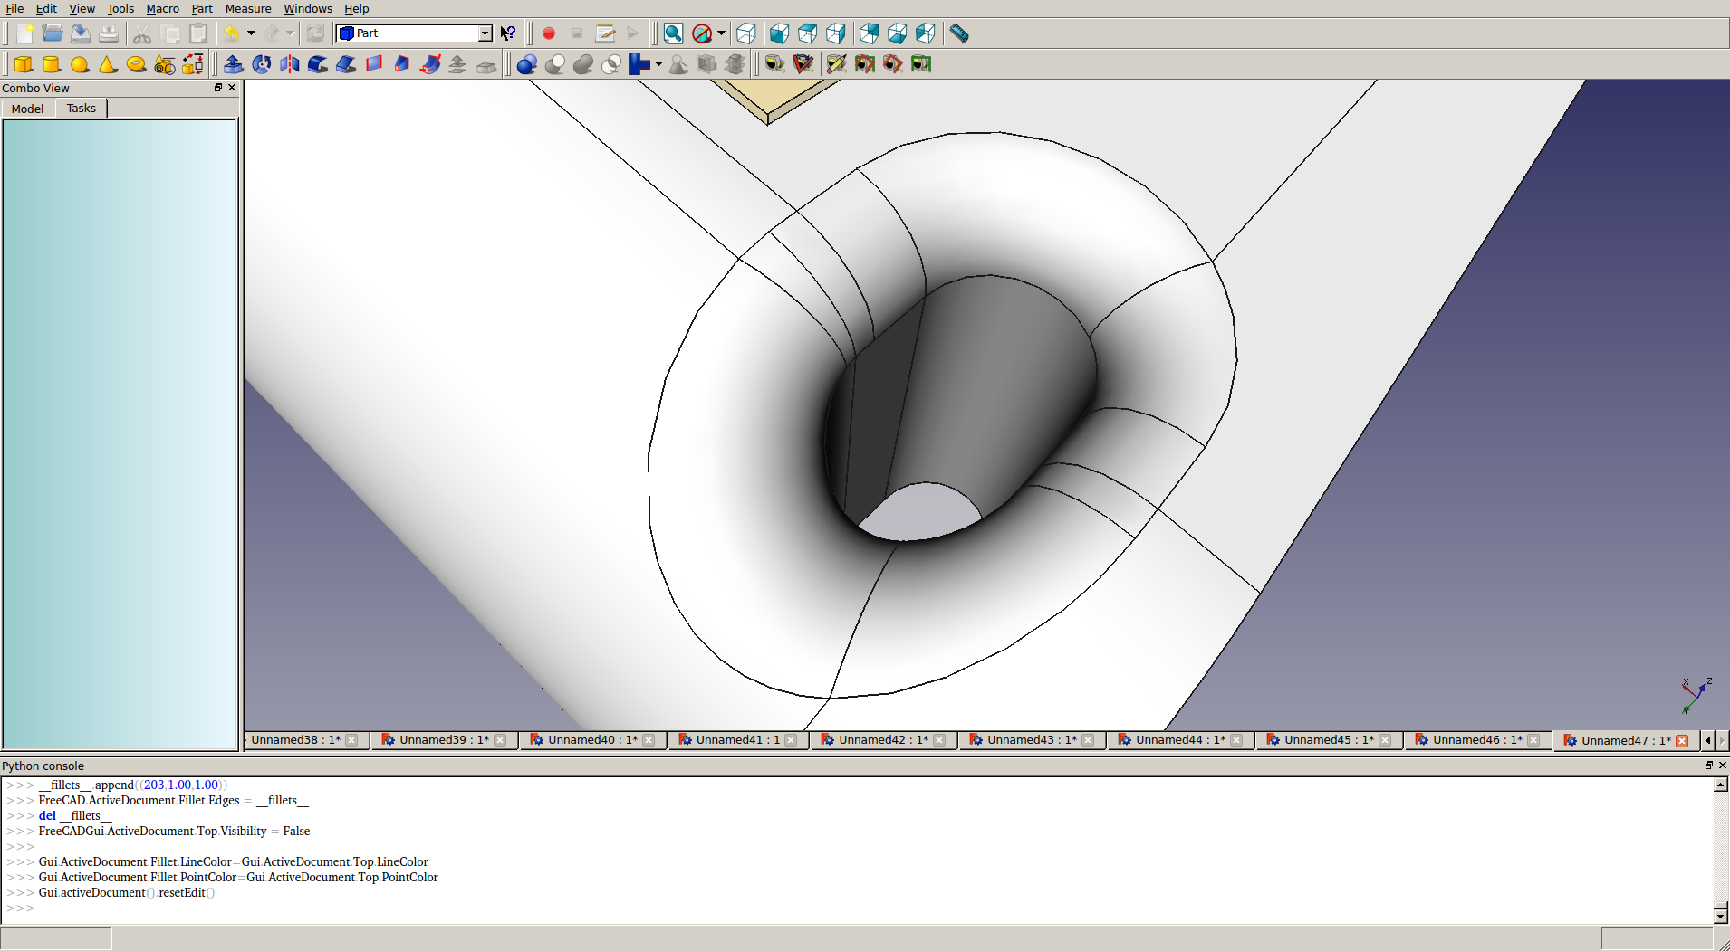1730x951 pixels.
Task: Expand the draw style dropdown arrow
Action: tap(722, 33)
